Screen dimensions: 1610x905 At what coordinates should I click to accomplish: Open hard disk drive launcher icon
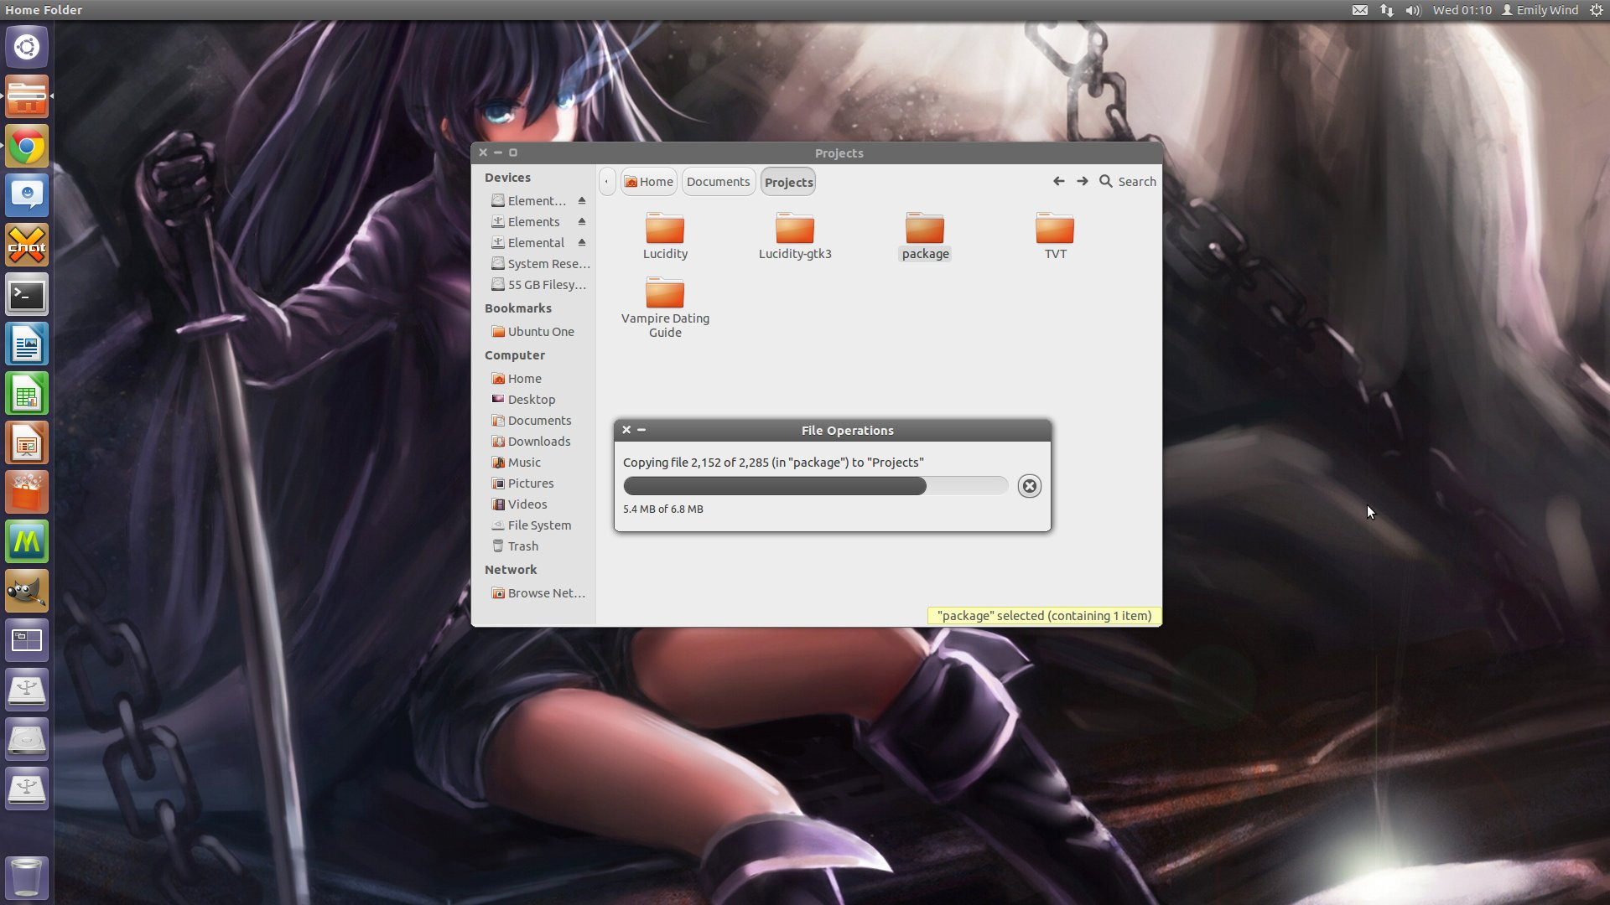[27, 740]
